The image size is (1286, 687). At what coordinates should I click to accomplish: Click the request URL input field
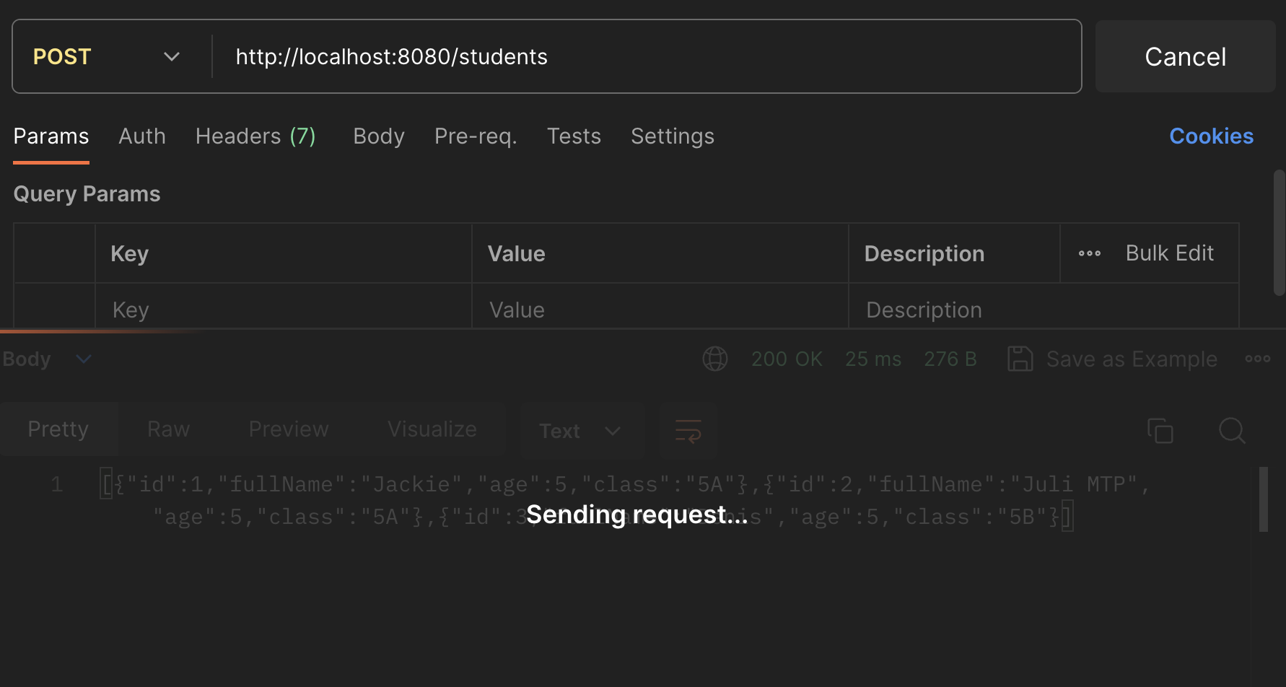coord(649,57)
